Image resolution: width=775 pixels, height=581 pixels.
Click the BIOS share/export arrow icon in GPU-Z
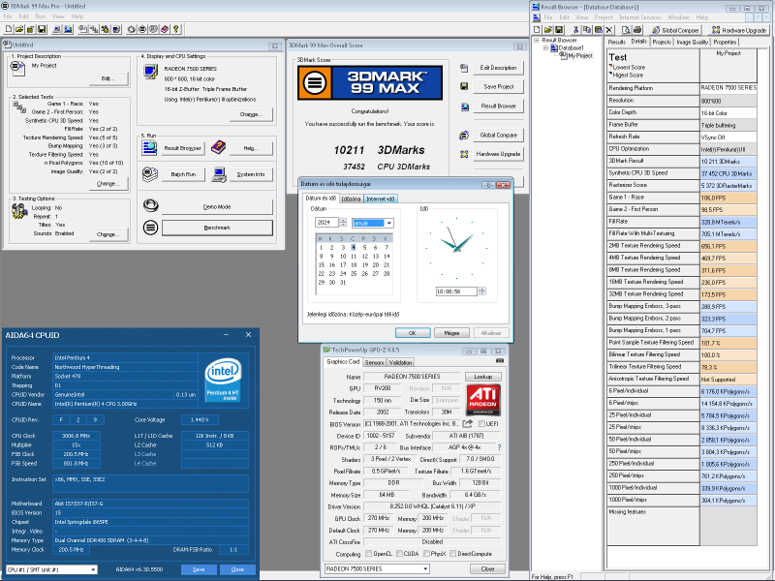click(x=468, y=423)
